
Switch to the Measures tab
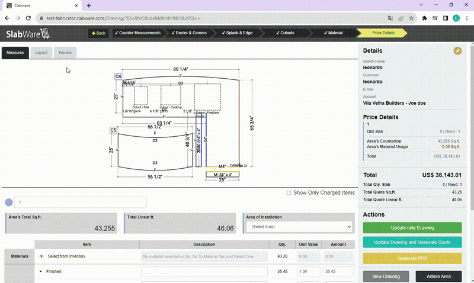click(15, 53)
